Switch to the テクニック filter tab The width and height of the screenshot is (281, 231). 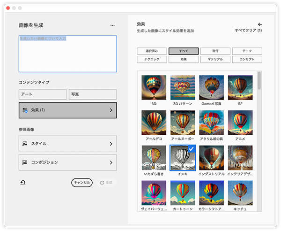tap(152, 60)
